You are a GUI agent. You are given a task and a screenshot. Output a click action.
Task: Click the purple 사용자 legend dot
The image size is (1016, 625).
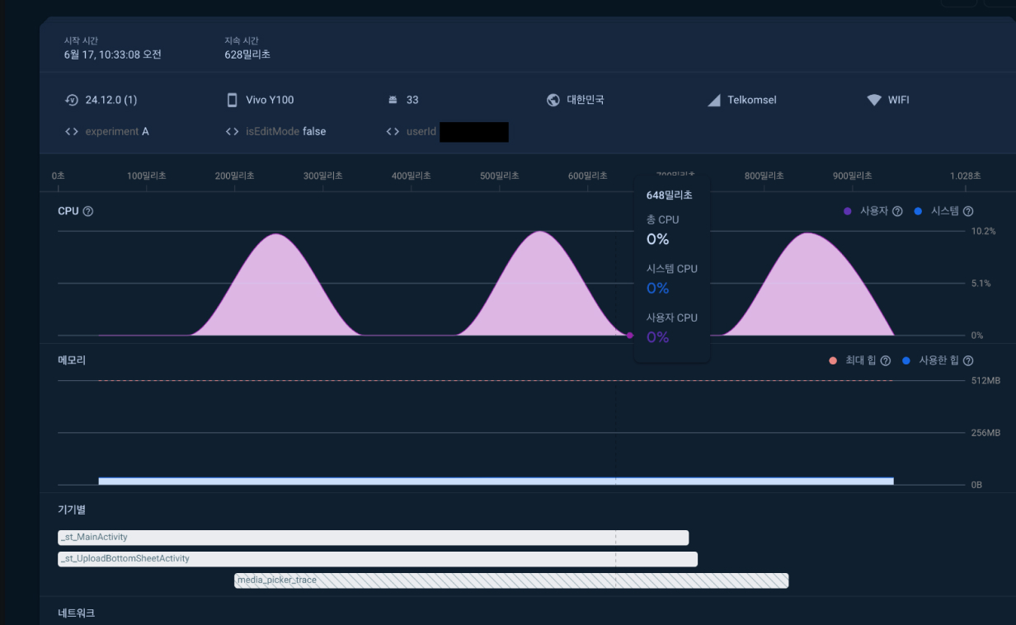[x=848, y=211]
